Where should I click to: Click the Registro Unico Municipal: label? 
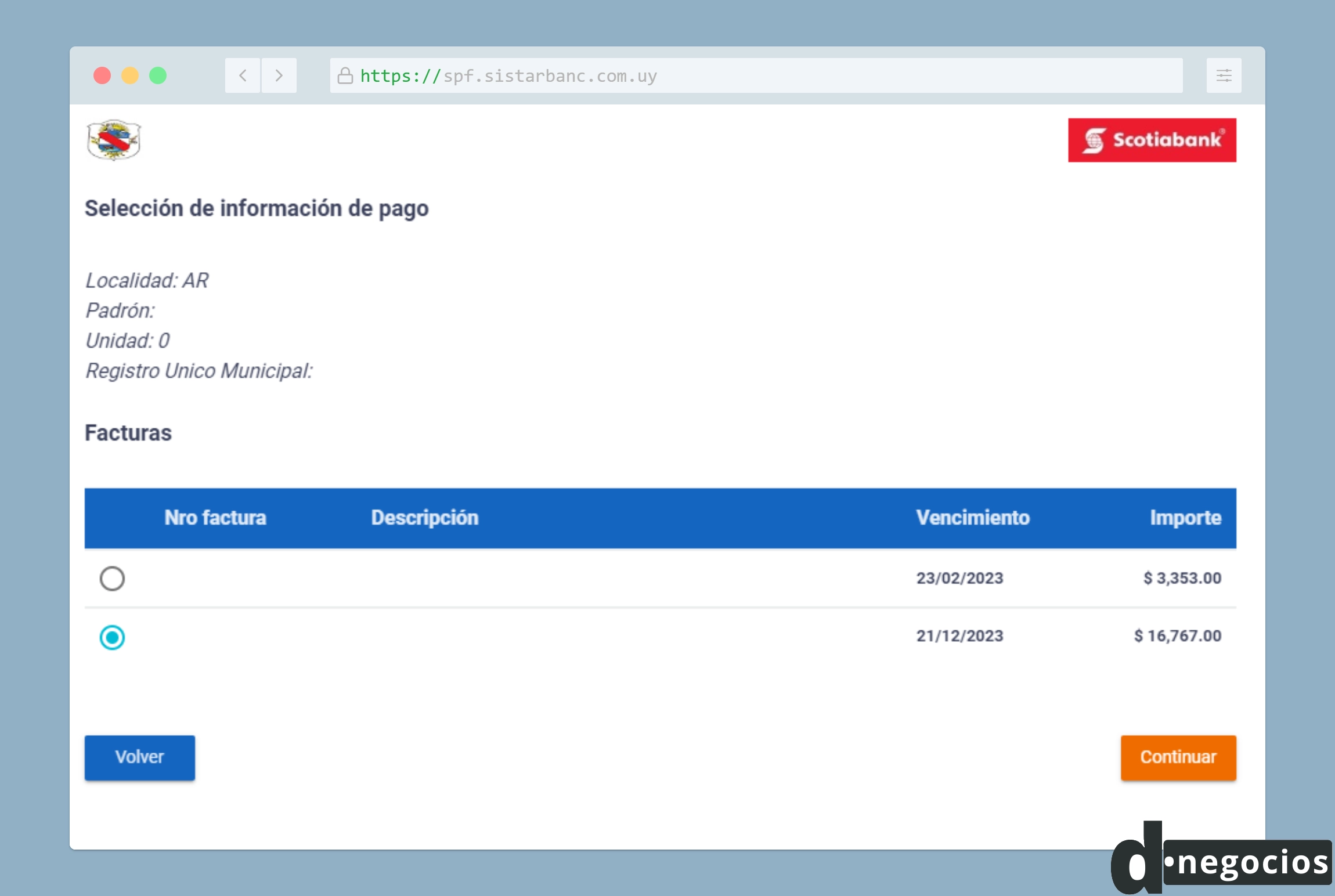(x=199, y=371)
